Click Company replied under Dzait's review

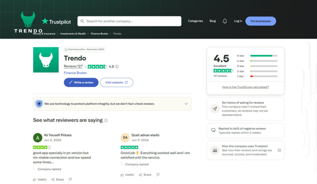pyautogui.click(x=137, y=164)
